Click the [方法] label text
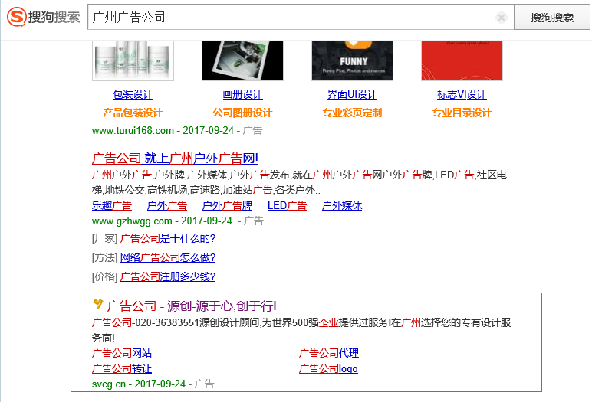This screenshot has height=402, width=592. click(104, 257)
